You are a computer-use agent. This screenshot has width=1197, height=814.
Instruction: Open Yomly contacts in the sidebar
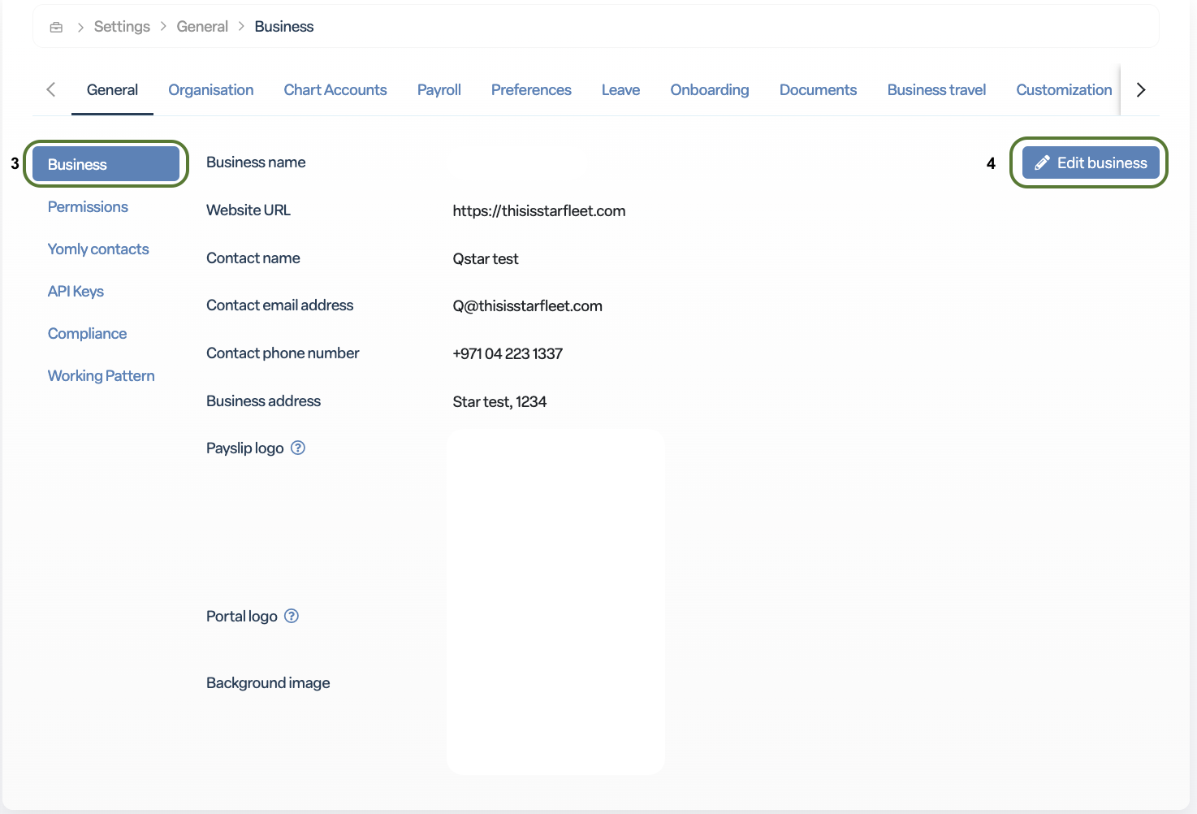click(x=98, y=249)
